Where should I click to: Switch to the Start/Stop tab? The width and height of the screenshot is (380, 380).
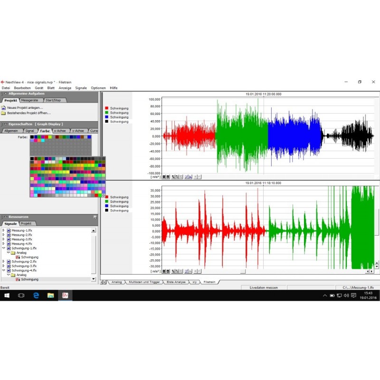coord(54,100)
